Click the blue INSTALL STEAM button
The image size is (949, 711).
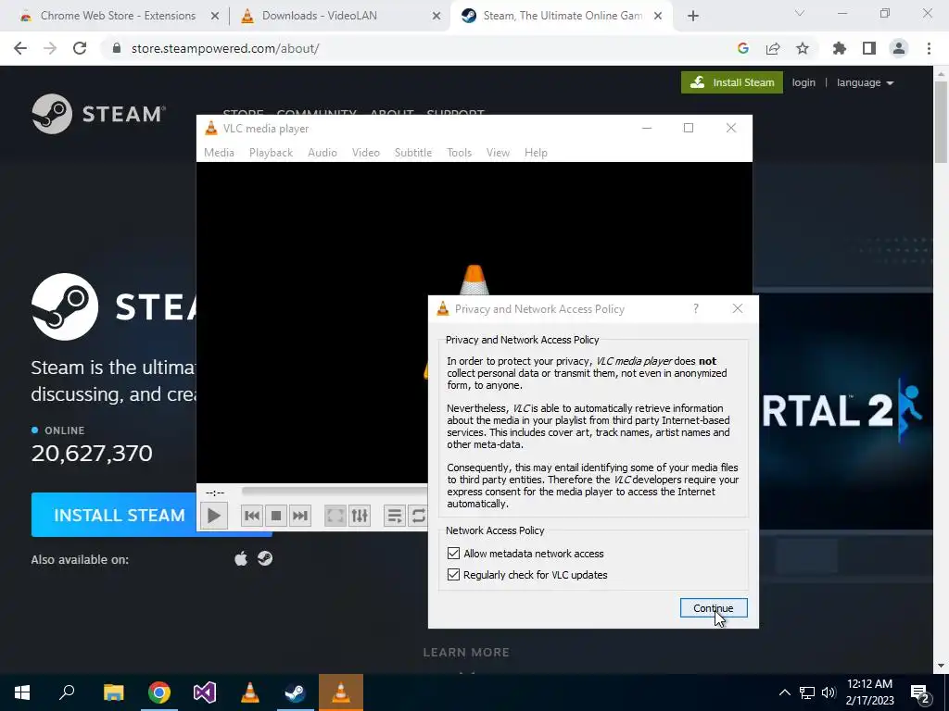click(x=114, y=515)
